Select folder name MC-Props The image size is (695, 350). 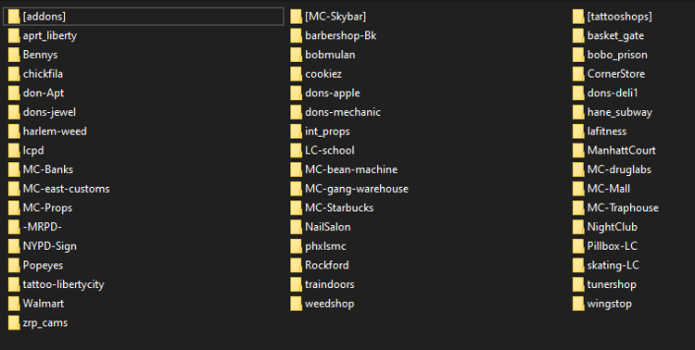tap(47, 207)
